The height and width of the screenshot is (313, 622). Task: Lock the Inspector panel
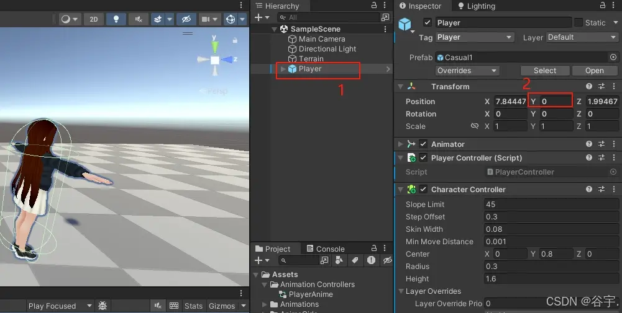click(603, 5)
